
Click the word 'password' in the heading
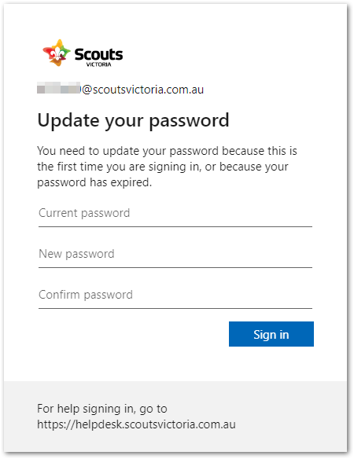pyautogui.click(x=189, y=121)
